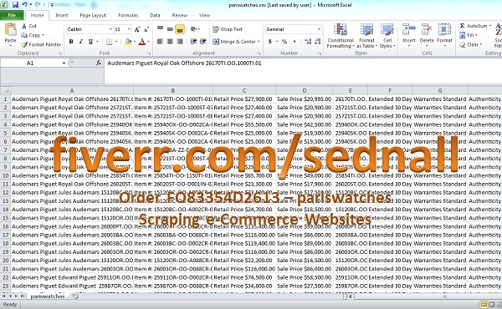This screenshot has width=502, height=309.
Task: Open the General number format dropdown
Action: [319, 29]
